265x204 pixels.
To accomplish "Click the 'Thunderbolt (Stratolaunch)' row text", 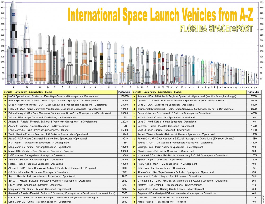I will pyautogui.click(x=185, y=109).
